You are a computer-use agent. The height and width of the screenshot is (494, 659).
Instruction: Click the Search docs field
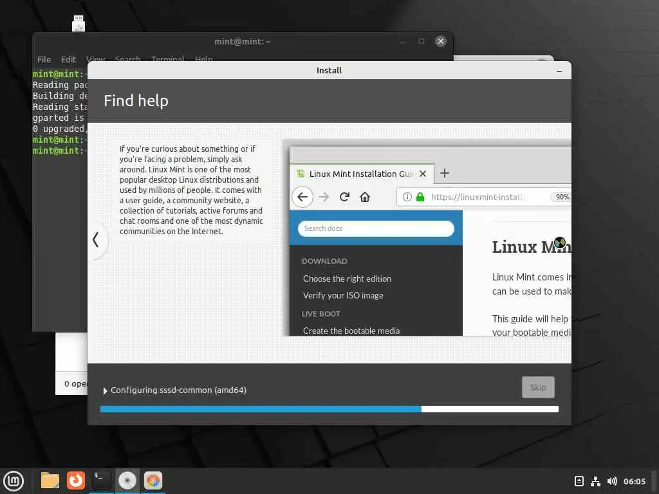pos(376,228)
